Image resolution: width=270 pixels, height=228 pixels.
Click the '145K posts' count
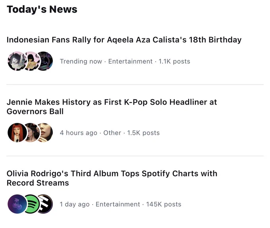[164, 205]
